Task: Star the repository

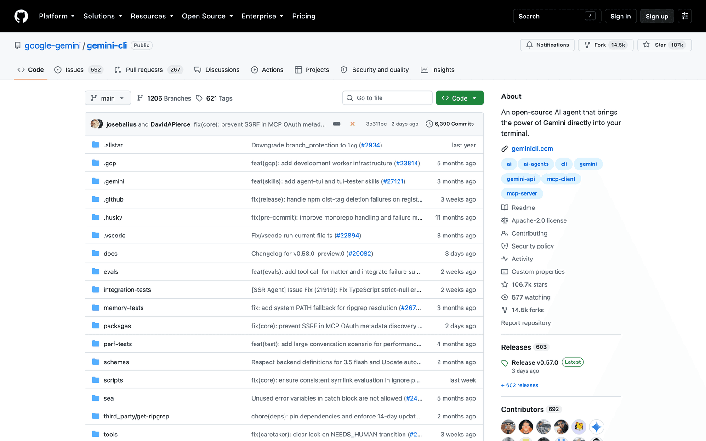Action: coord(664,45)
